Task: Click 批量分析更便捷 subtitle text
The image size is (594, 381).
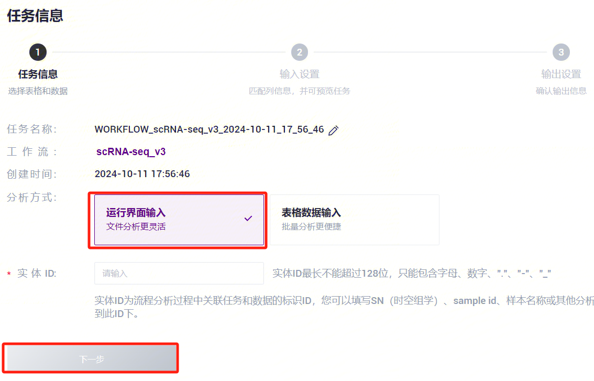Action: 311,227
